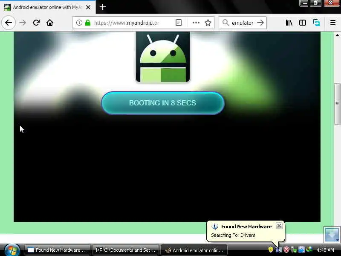Open the synced tabs icon

click(316, 23)
